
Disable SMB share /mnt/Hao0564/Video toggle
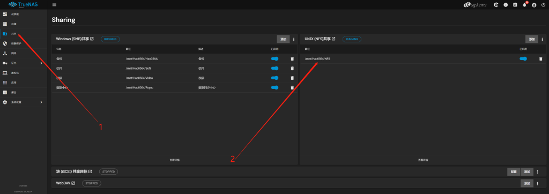[275, 78]
